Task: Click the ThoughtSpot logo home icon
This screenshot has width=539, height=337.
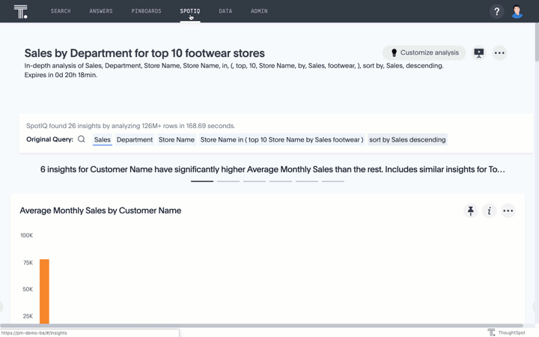Action: [21, 11]
